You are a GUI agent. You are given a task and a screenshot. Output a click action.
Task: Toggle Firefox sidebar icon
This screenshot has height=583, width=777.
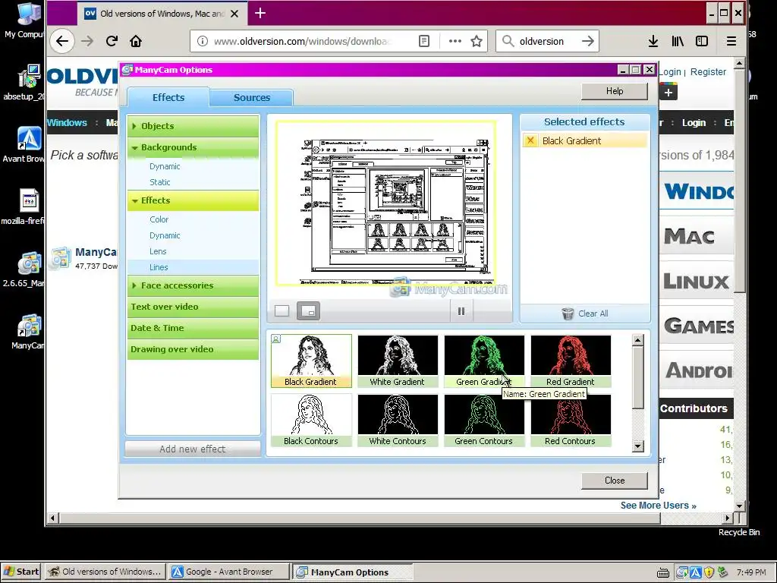(x=702, y=41)
